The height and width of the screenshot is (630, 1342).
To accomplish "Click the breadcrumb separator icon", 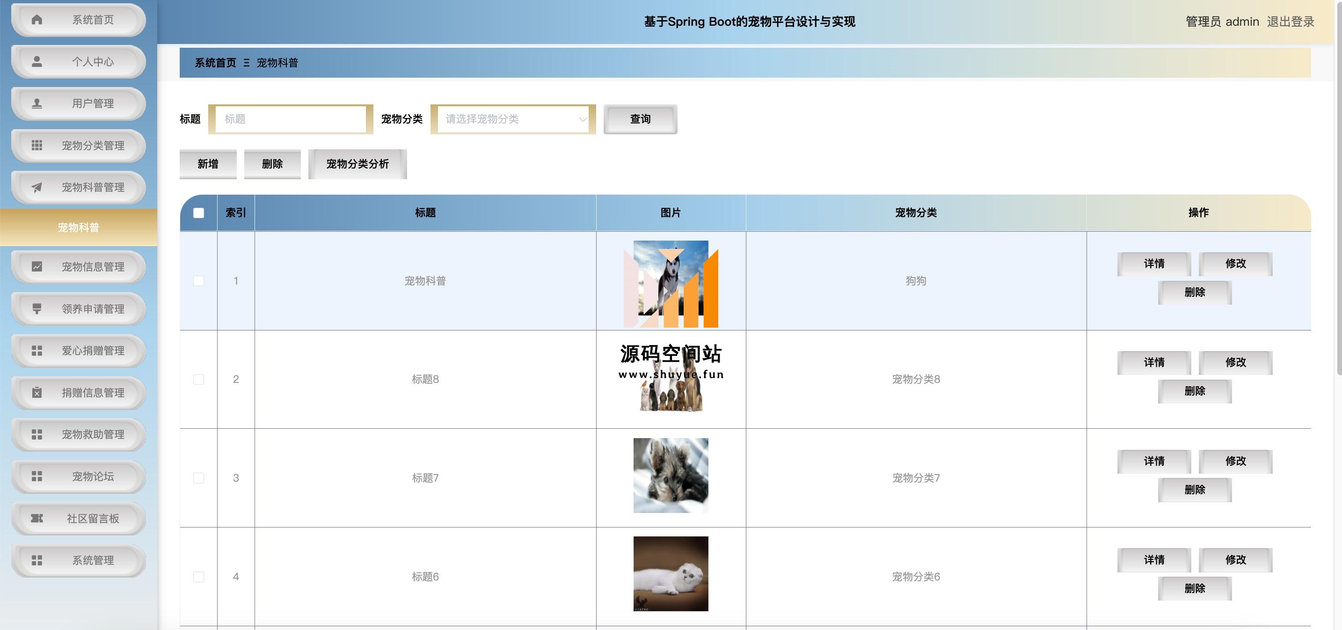I will click(247, 63).
